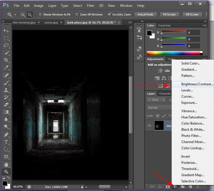The image size is (214, 191).
Task: Click the zoom out magnifier in options bar
Action: 30,14
